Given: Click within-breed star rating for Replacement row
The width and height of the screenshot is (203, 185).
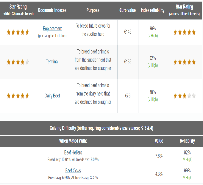Looking at the screenshot, I should click(x=18, y=32).
